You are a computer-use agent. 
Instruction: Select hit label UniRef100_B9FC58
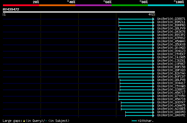(x=171, y=67)
